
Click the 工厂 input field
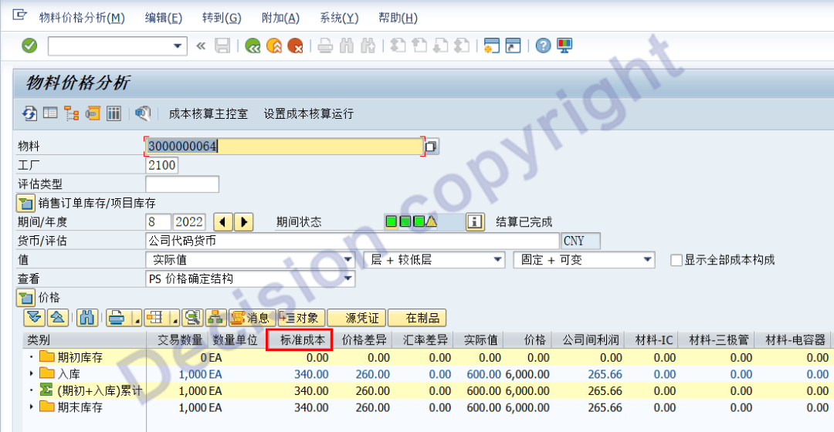161,165
